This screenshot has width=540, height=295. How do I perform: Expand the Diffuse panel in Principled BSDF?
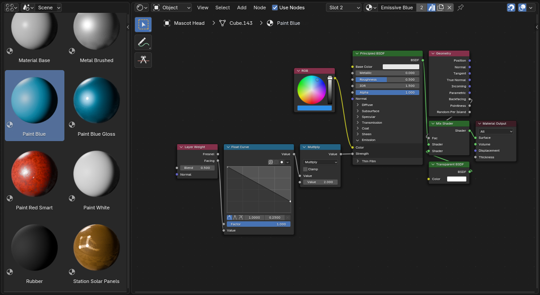tap(357, 105)
